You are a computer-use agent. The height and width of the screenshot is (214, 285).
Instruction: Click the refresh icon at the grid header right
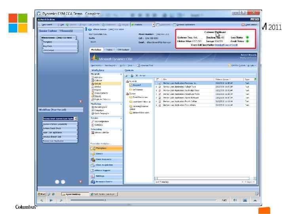[x=255, y=79]
